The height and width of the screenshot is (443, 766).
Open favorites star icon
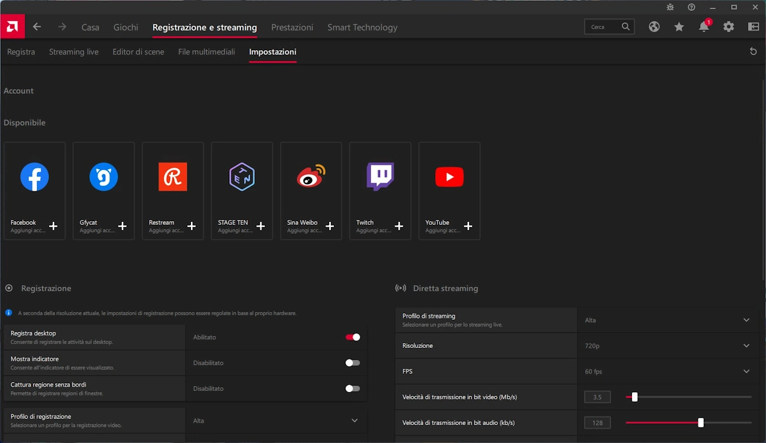click(679, 27)
